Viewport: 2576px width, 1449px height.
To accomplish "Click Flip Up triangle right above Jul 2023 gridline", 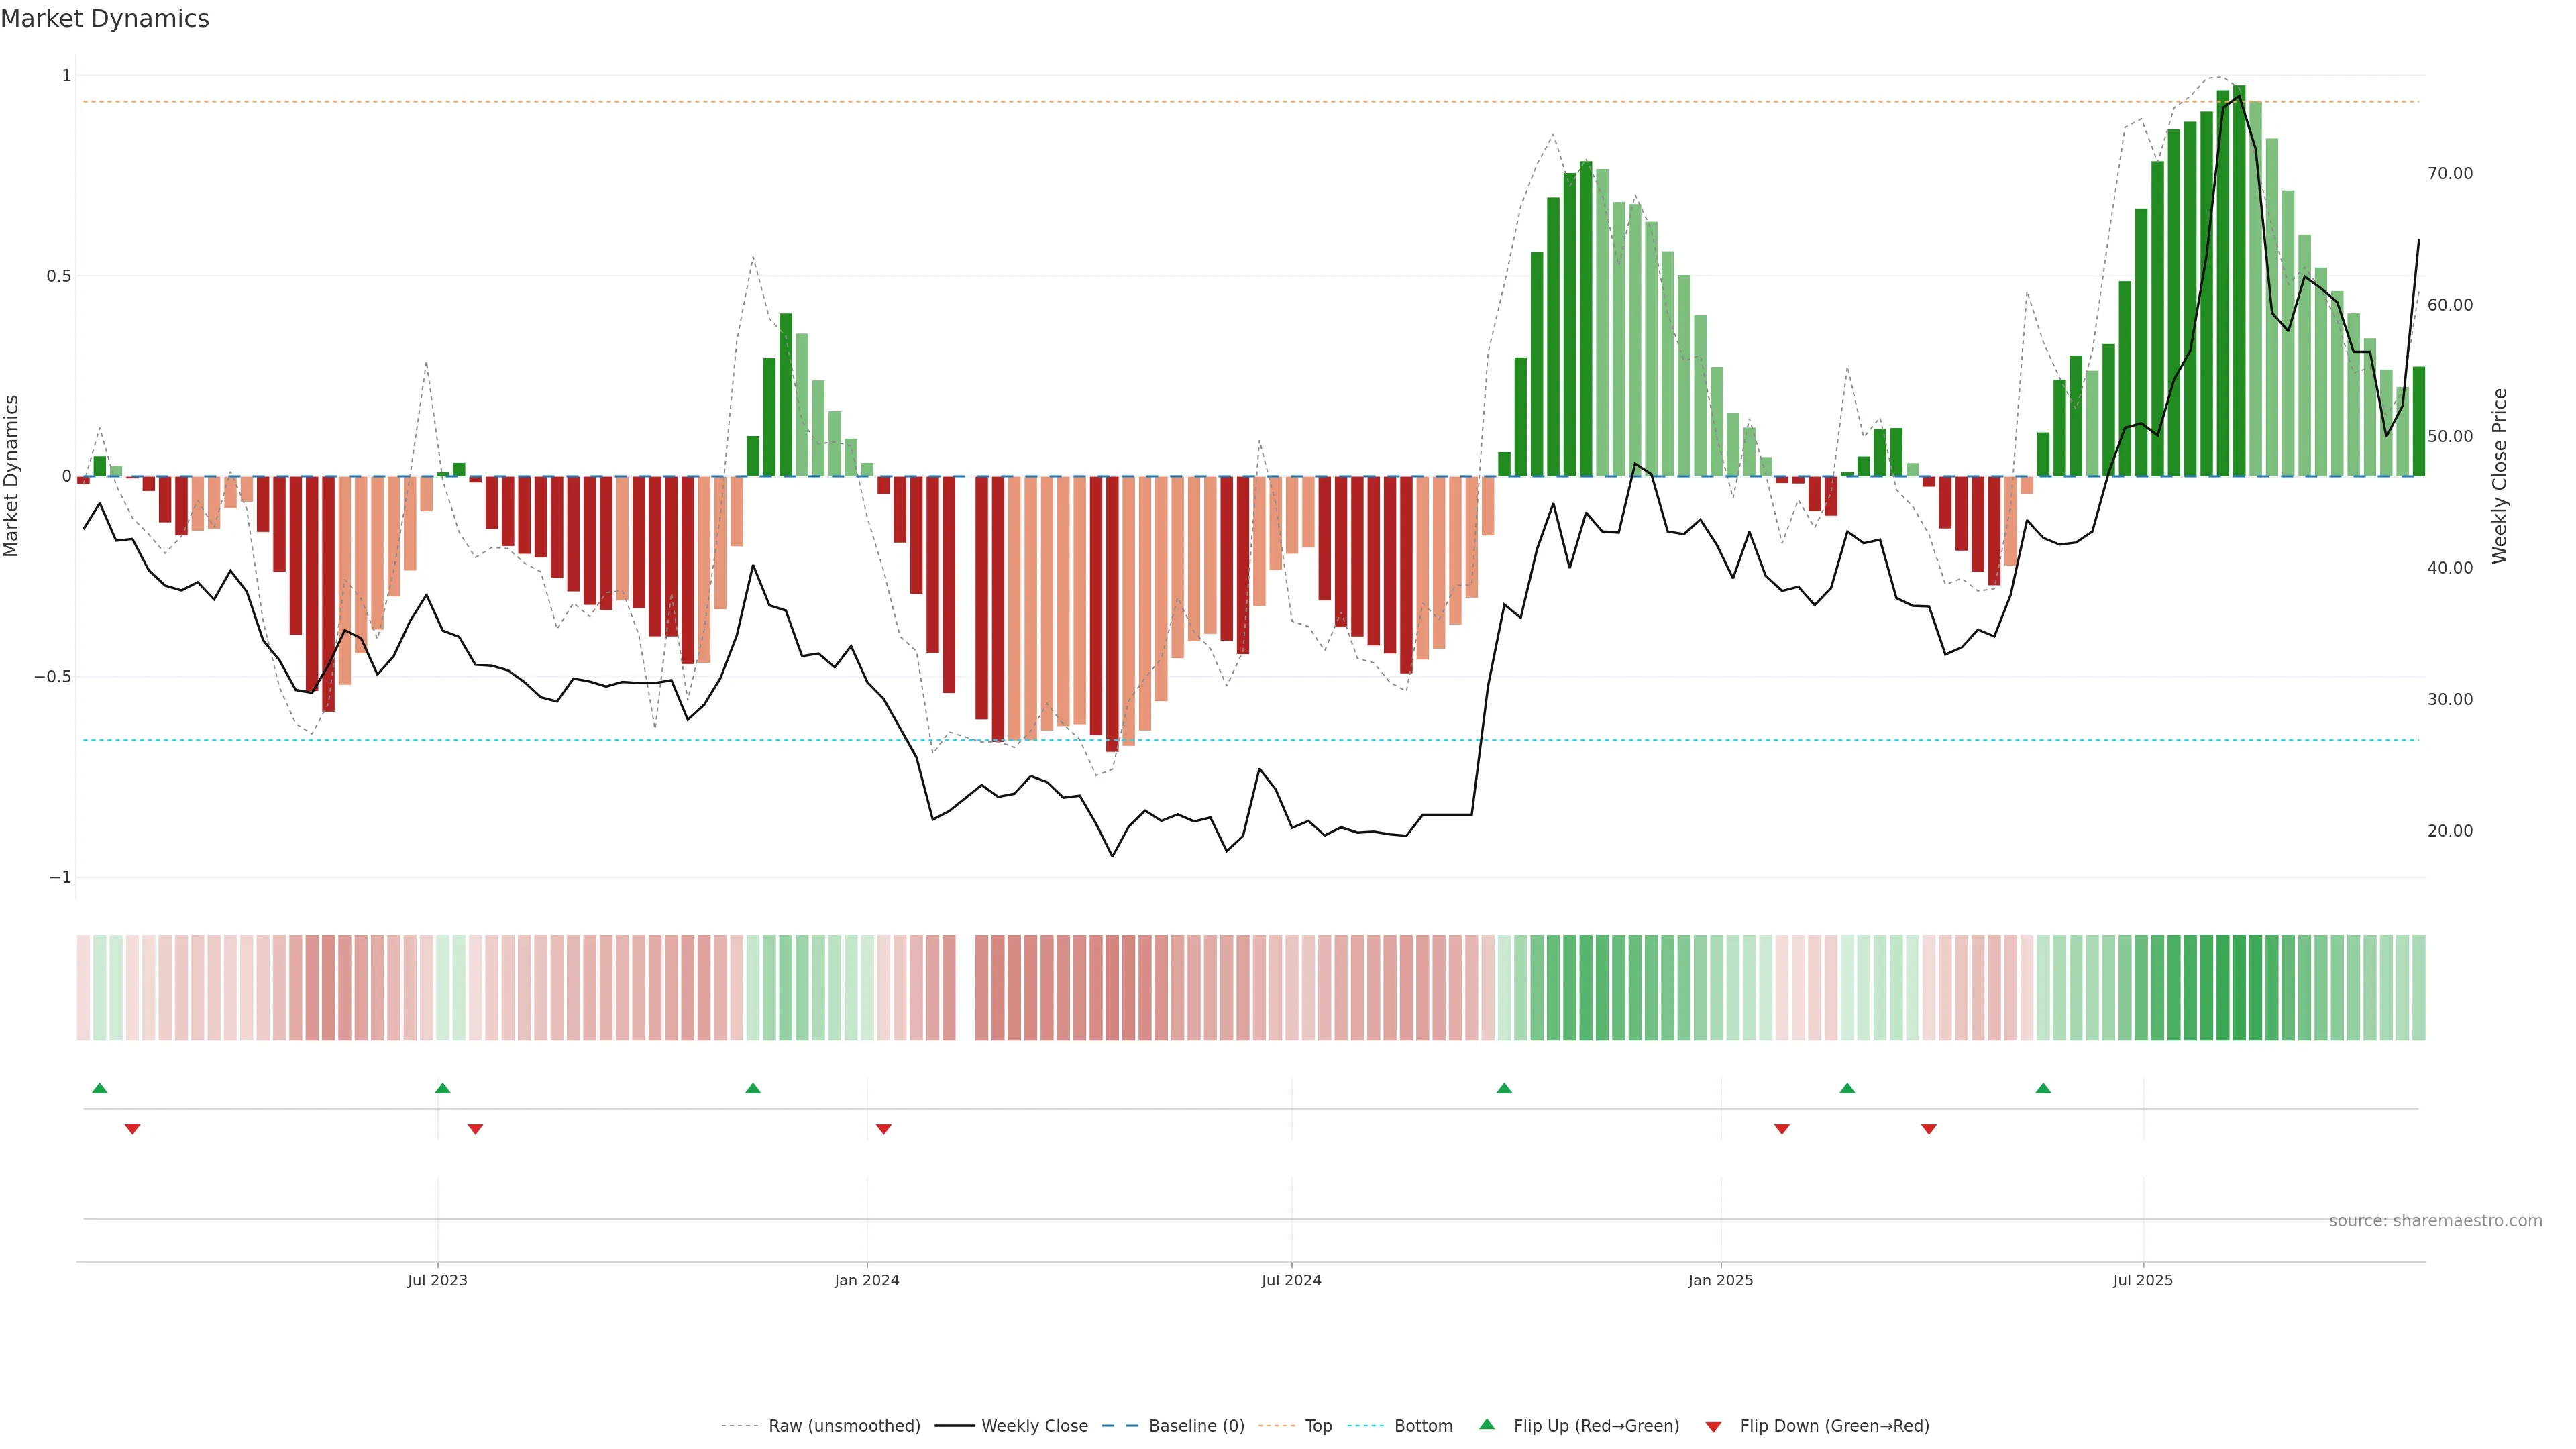I will (x=443, y=1088).
